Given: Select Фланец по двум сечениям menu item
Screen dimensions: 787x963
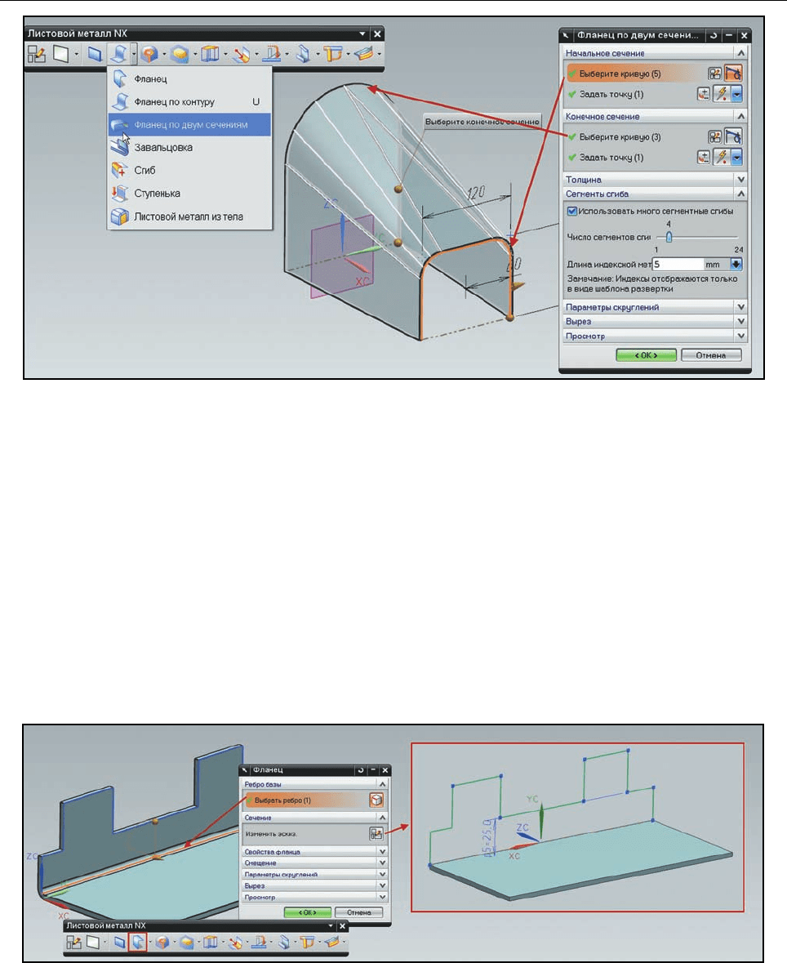Looking at the screenshot, I should pos(189,125).
